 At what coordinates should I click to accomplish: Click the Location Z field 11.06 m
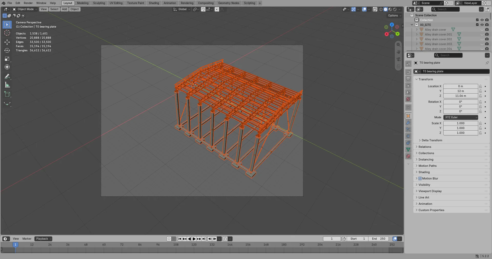tap(460, 96)
